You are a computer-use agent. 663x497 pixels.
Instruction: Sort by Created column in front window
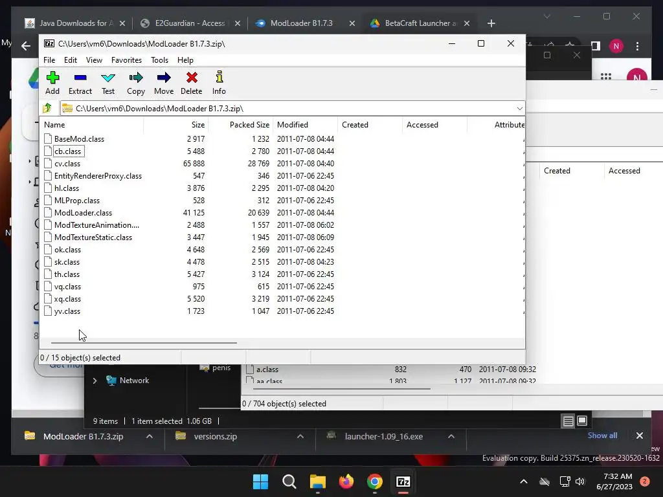click(370, 125)
